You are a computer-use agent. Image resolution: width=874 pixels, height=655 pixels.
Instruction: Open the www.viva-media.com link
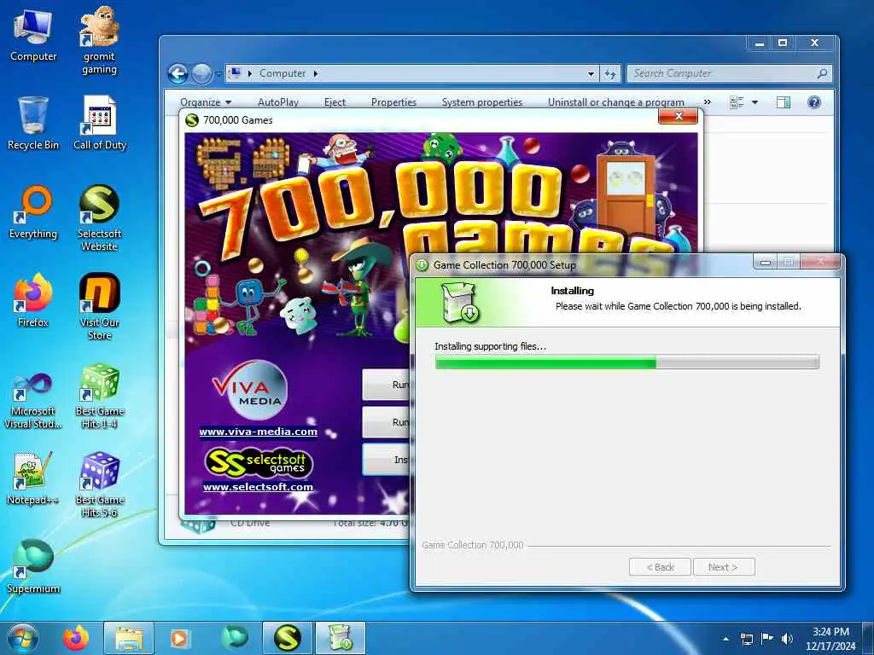coord(258,432)
